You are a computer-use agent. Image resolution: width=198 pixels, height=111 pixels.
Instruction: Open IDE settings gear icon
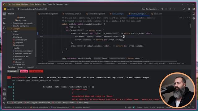coord(194,9)
